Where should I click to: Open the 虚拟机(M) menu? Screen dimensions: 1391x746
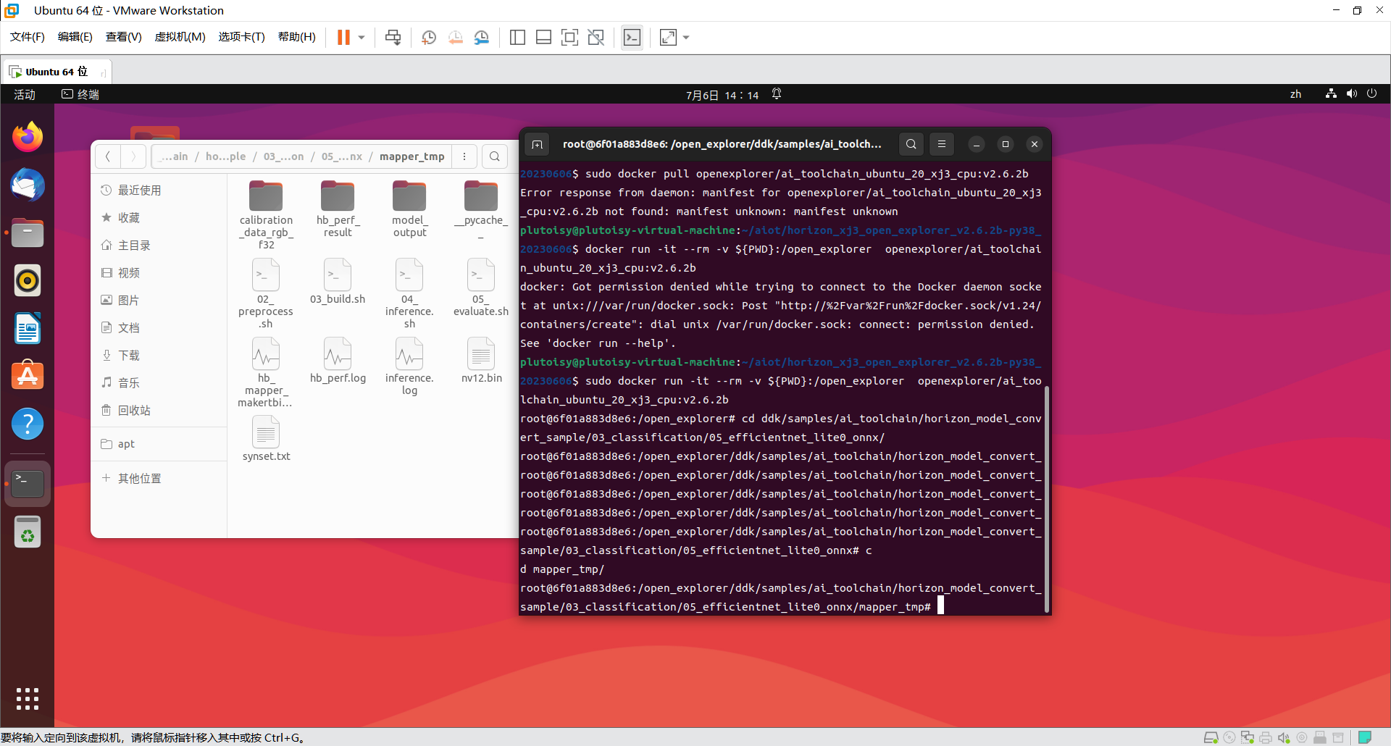tap(180, 37)
